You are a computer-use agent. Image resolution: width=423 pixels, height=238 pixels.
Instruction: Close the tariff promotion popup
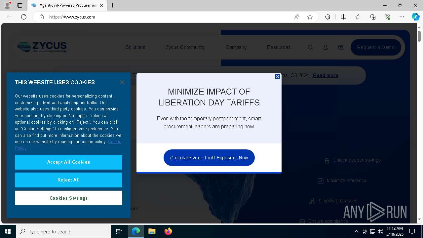pyautogui.click(x=278, y=76)
